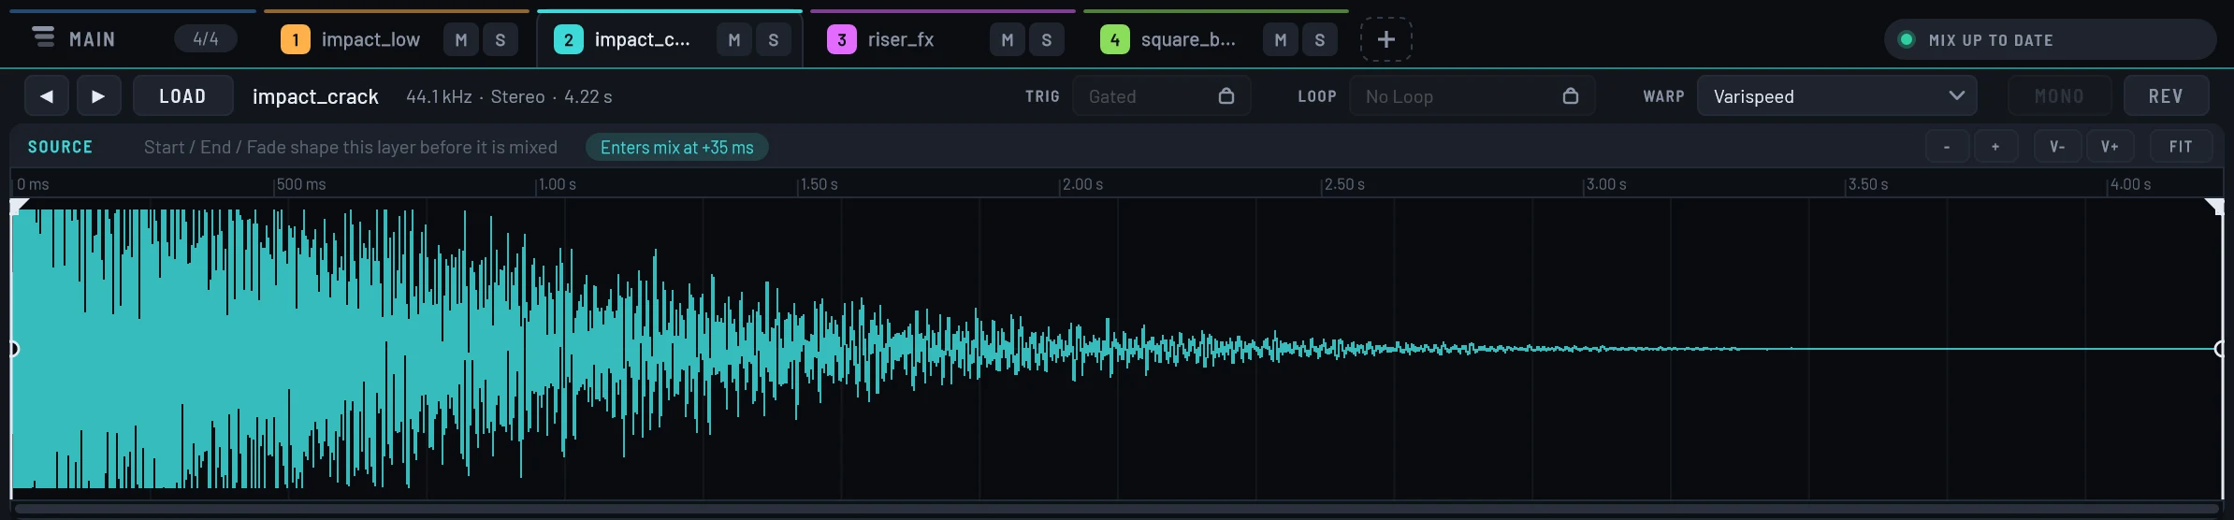This screenshot has height=520, width=2234.
Task: Click the teal number 2 layer badge
Action: [x=569, y=40]
